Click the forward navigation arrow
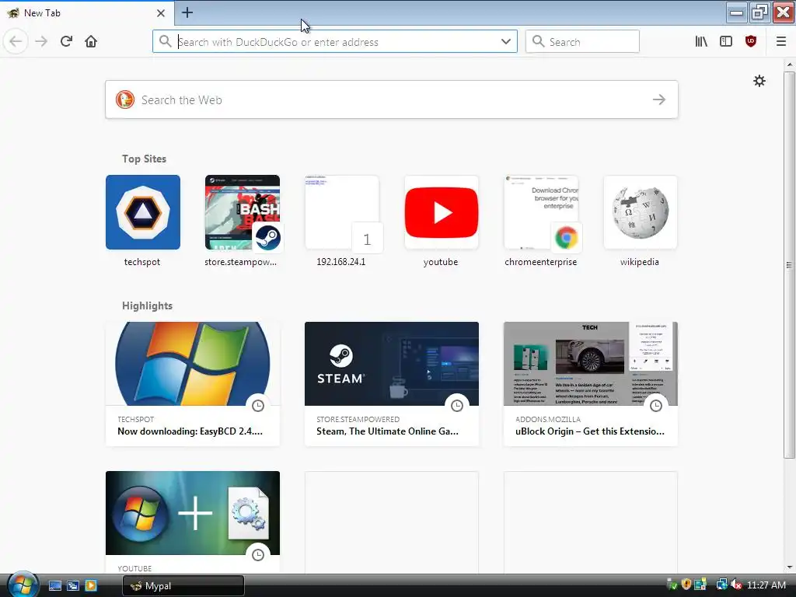Viewport: 796px width, 597px height. click(41, 41)
